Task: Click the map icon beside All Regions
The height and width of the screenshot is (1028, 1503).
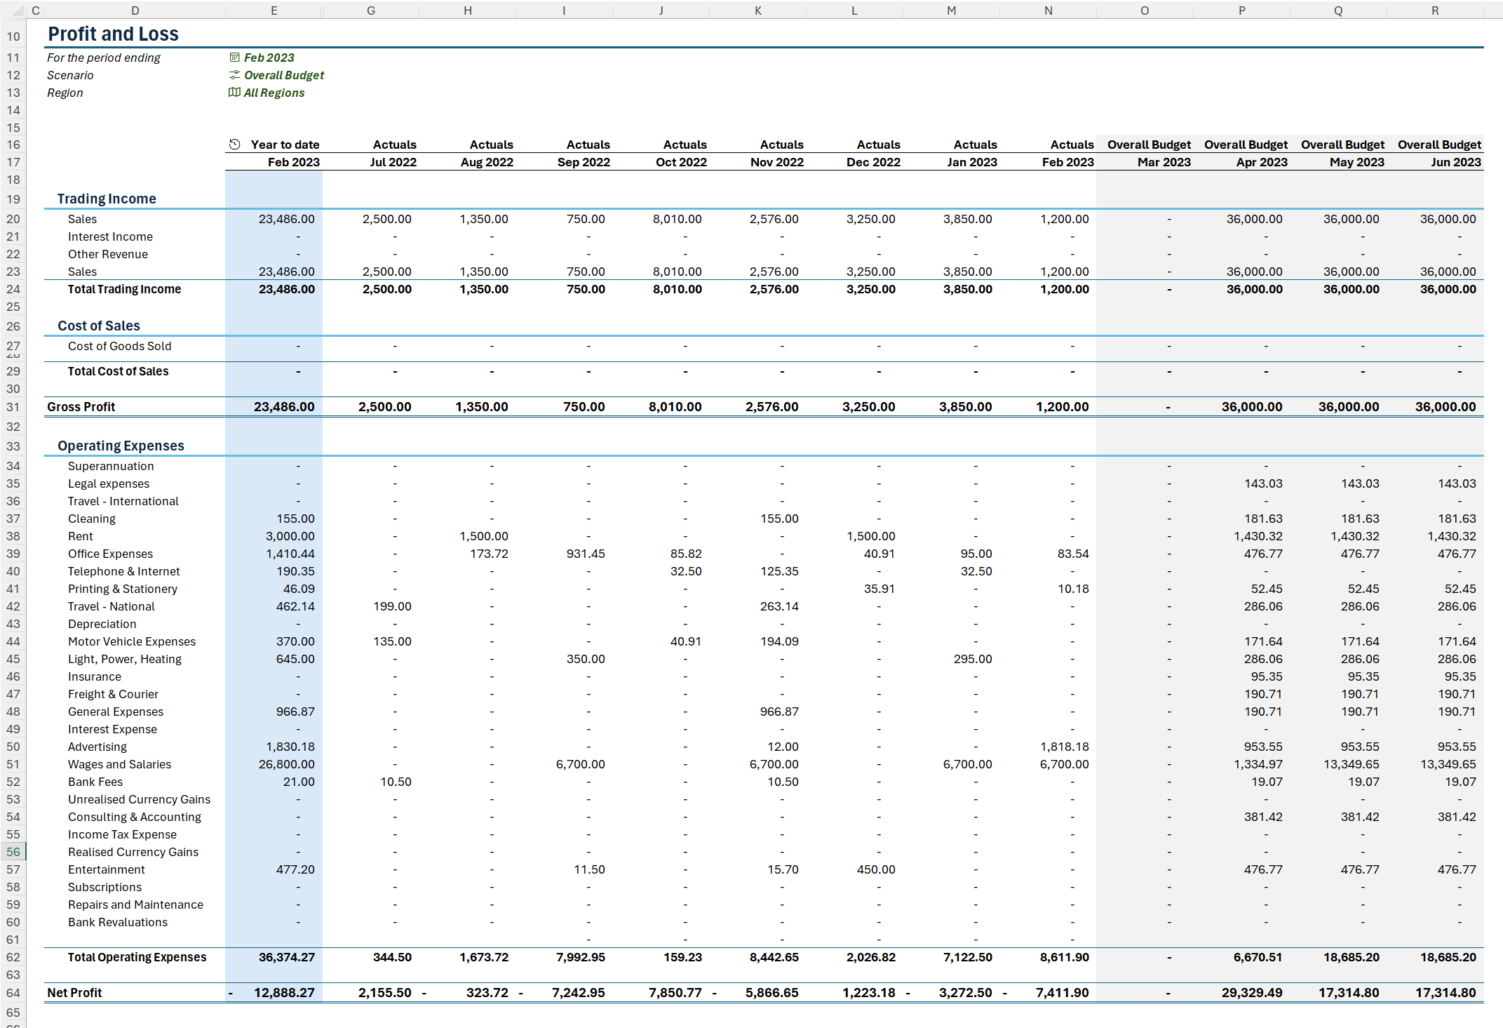Action: click(x=234, y=93)
